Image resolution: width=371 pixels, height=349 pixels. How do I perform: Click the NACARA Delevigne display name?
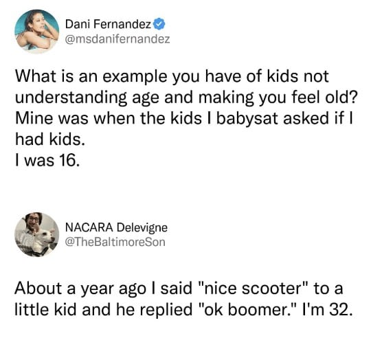pyautogui.click(x=116, y=227)
